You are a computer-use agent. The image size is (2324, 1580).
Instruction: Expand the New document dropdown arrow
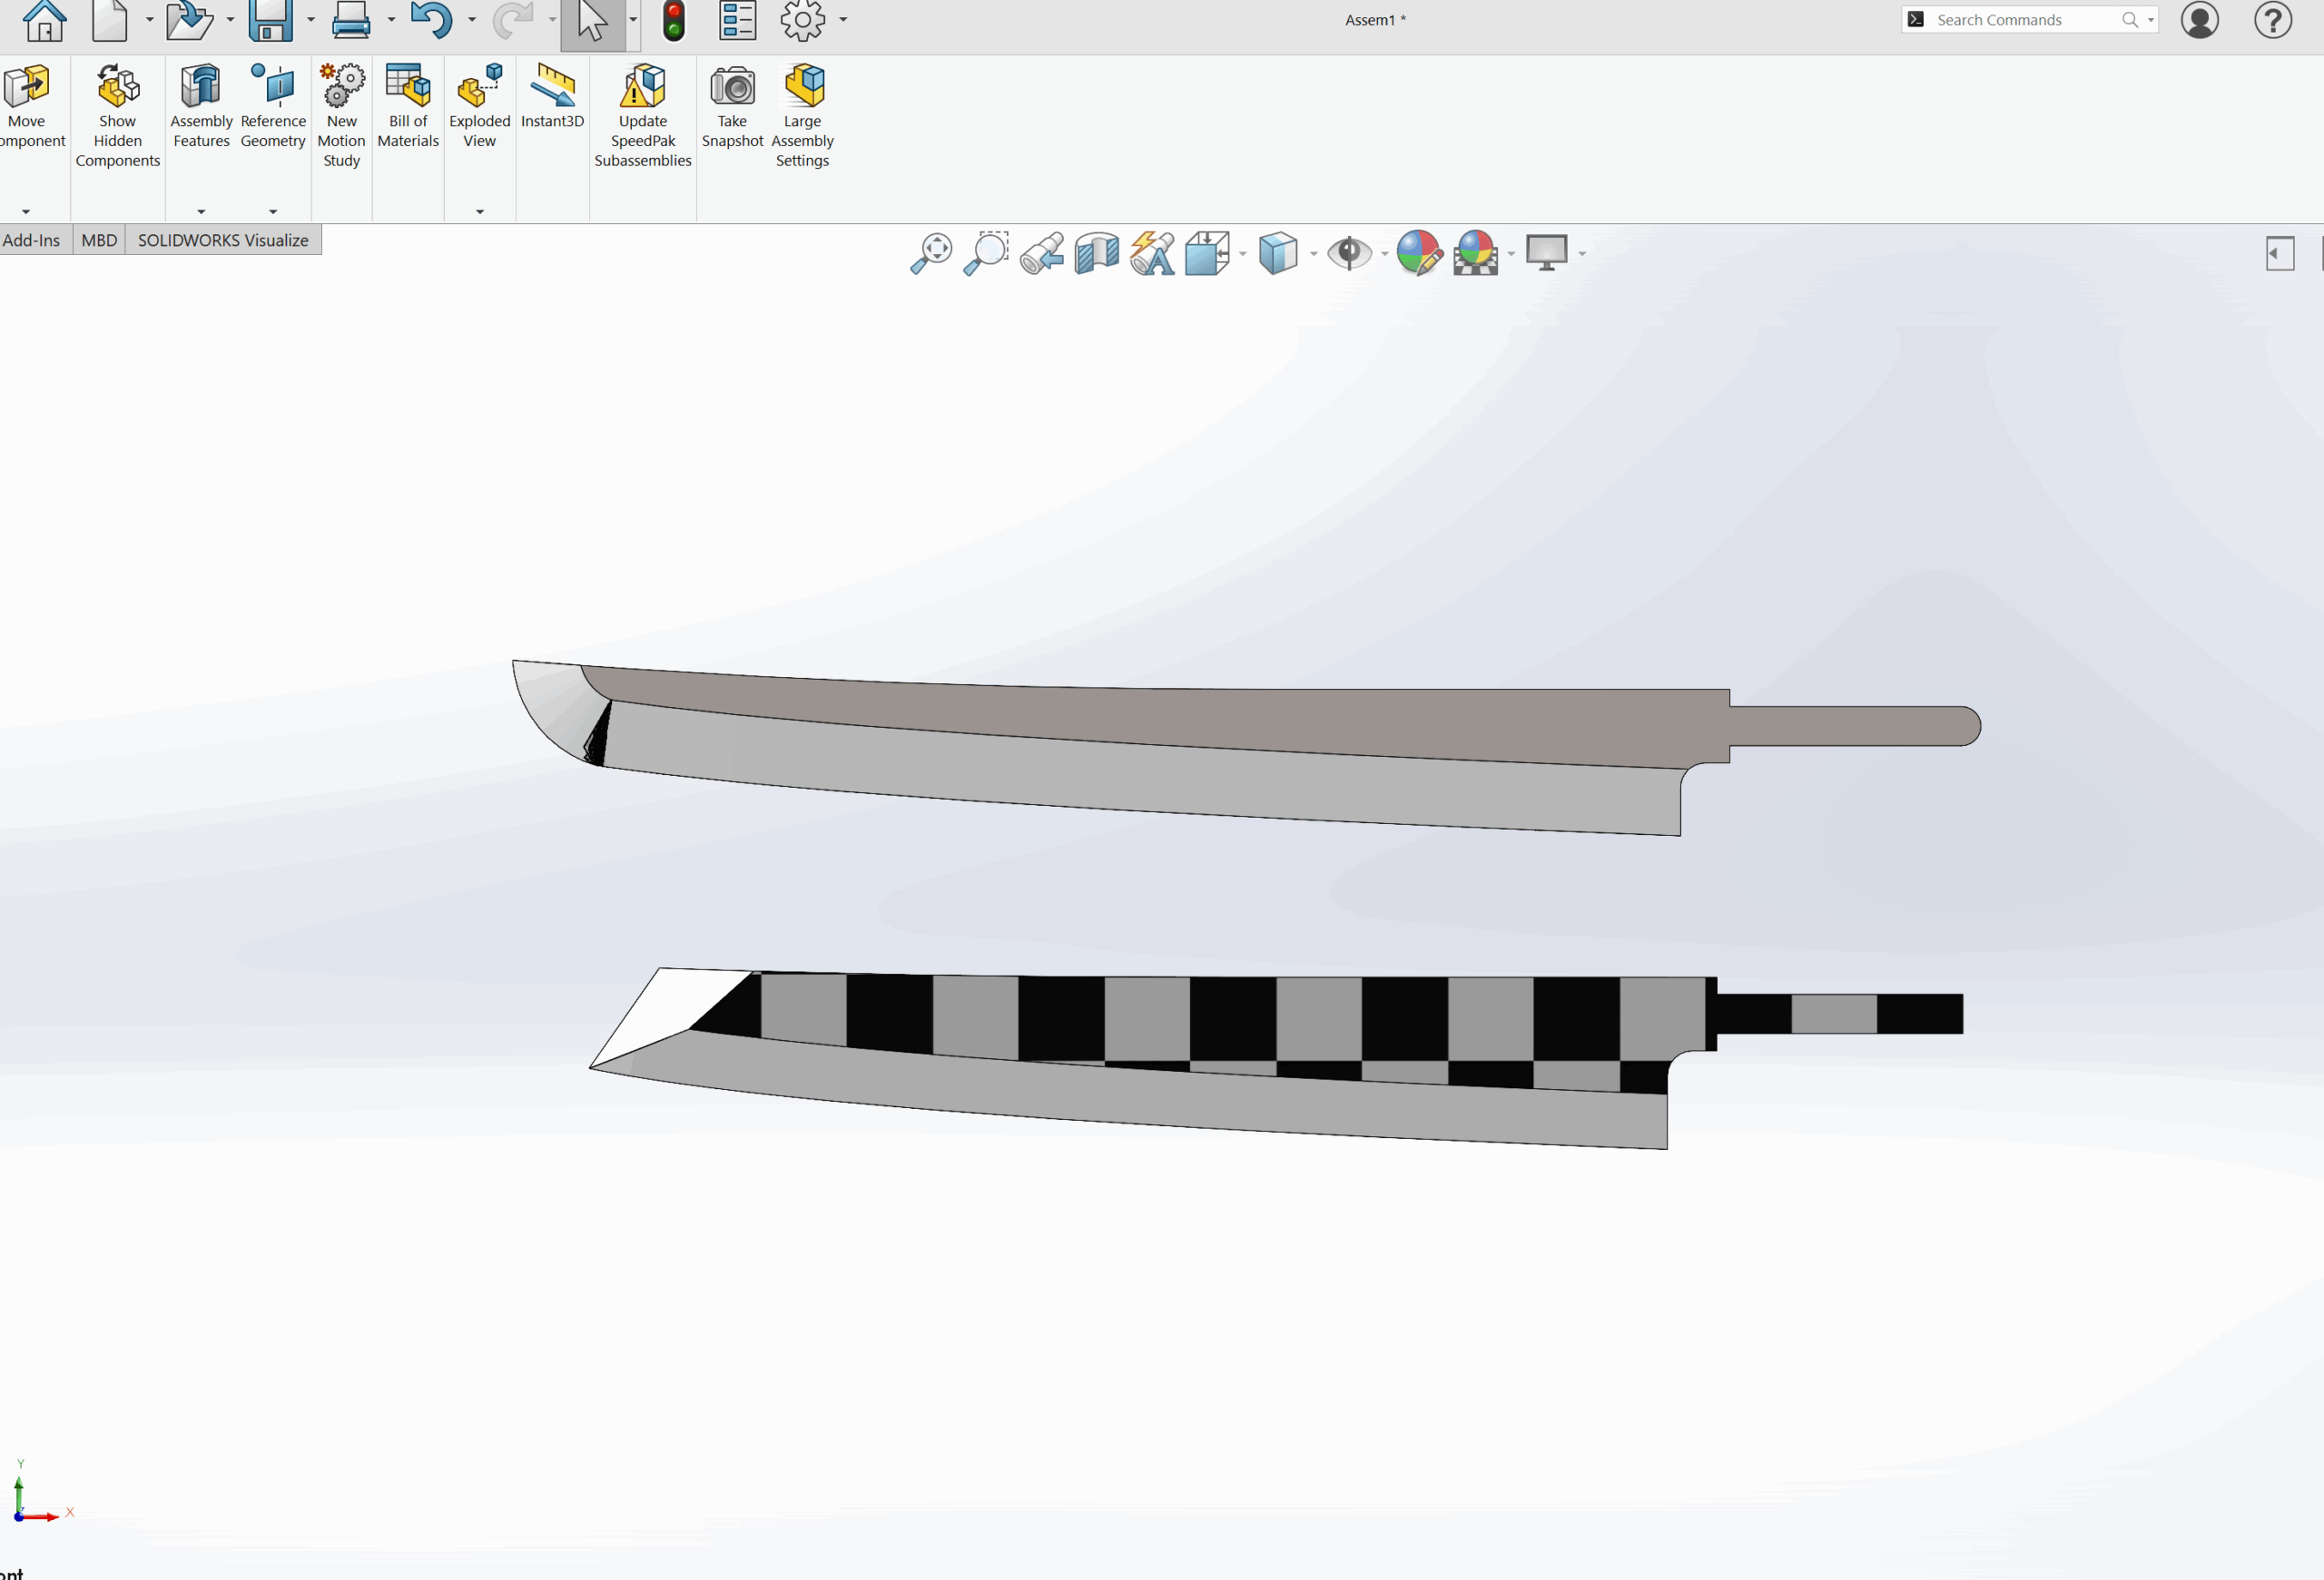(149, 20)
